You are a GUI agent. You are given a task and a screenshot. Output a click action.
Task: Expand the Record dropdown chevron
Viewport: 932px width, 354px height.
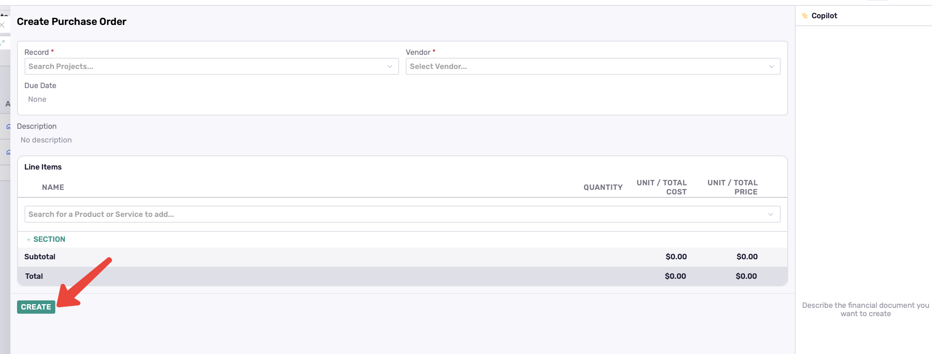(x=390, y=66)
